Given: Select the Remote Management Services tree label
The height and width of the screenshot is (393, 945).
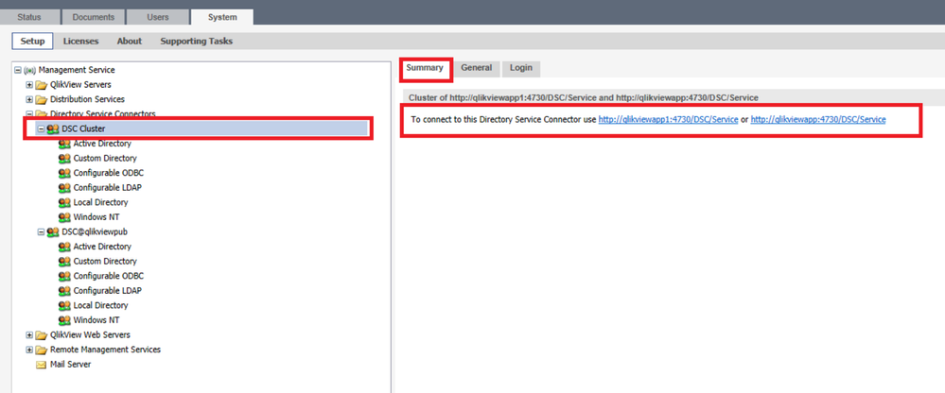Looking at the screenshot, I should click(105, 350).
